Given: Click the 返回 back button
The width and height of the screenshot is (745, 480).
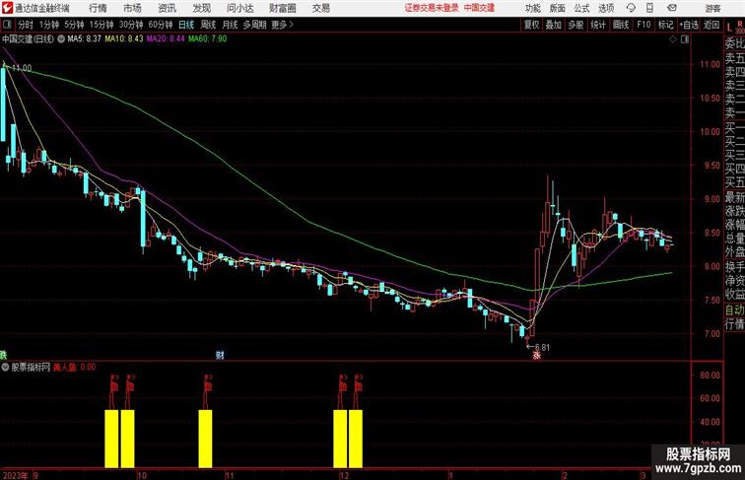Looking at the screenshot, I should 711,25.
